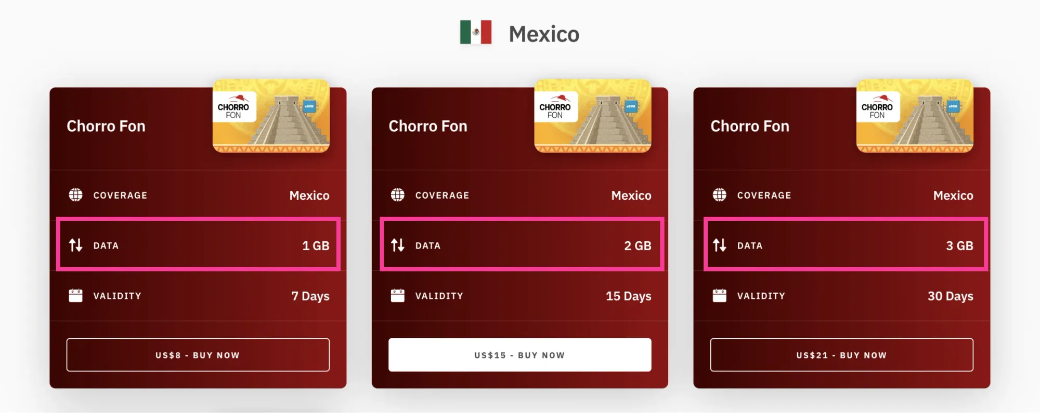Click the calendar validity icon on 7 Days card
Image resolution: width=1040 pixels, height=413 pixels.
(76, 295)
